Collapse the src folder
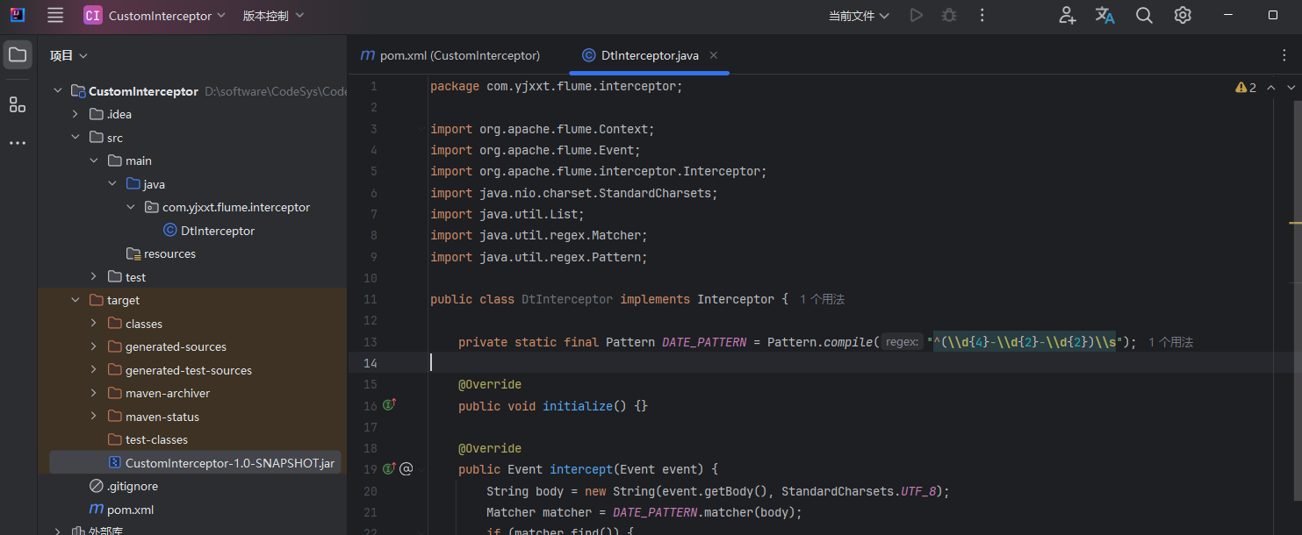Image resolution: width=1302 pixels, height=535 pixels. (x=76, y=138)
